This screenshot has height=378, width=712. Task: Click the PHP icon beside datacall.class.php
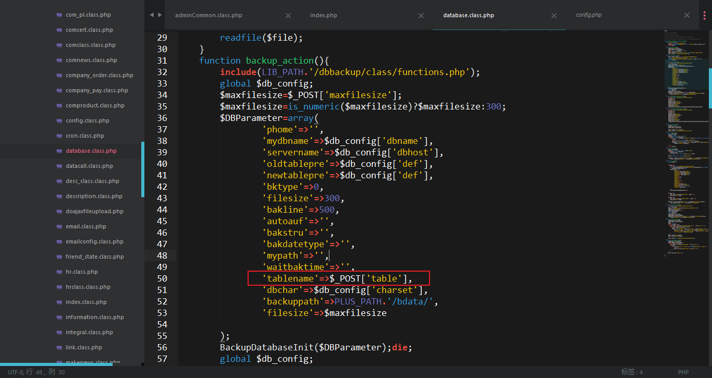coord(59,166)
